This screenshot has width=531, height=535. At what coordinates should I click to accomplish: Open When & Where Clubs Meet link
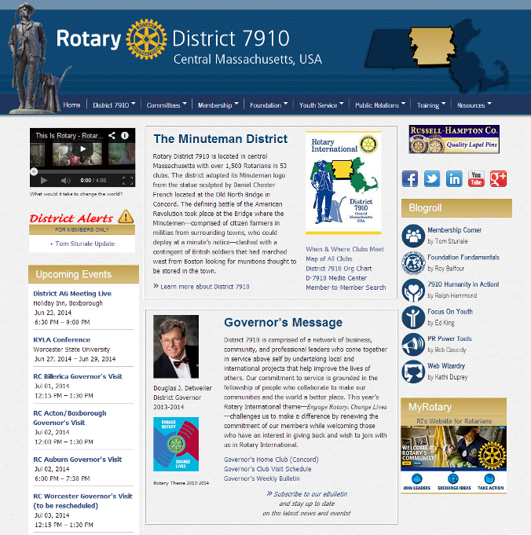point(345,249)
